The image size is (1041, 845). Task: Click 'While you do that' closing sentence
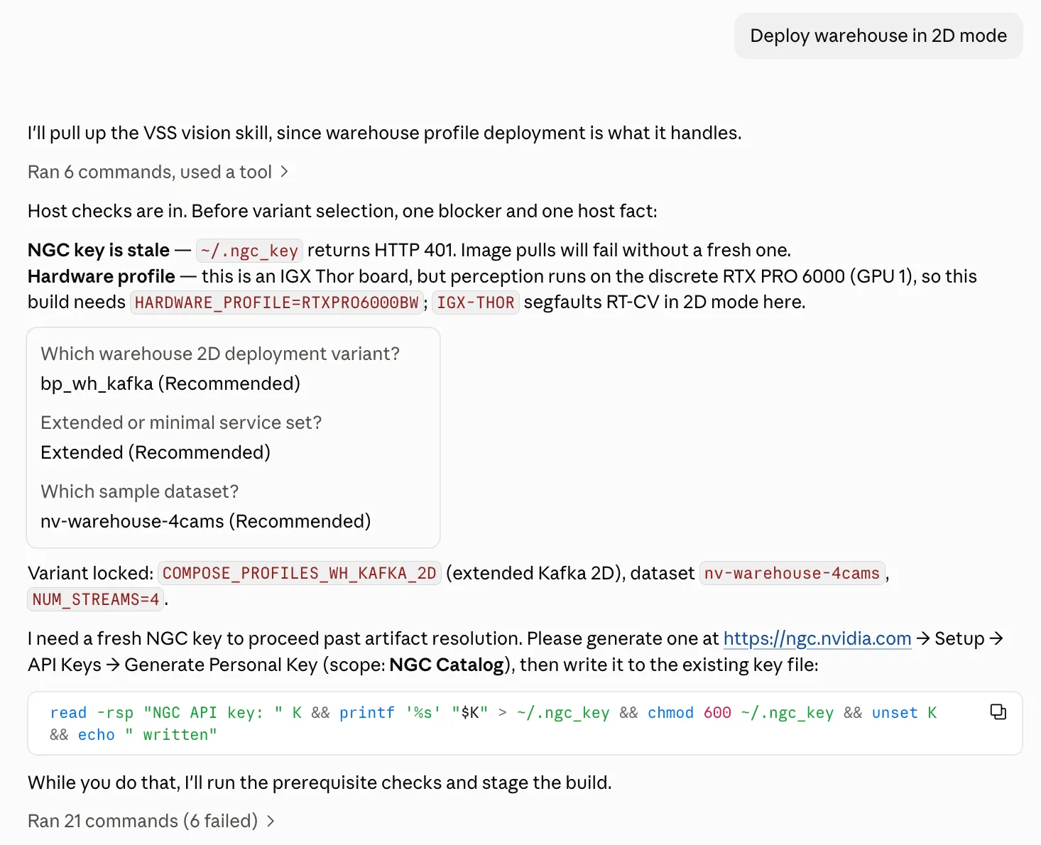click(320, 783)
